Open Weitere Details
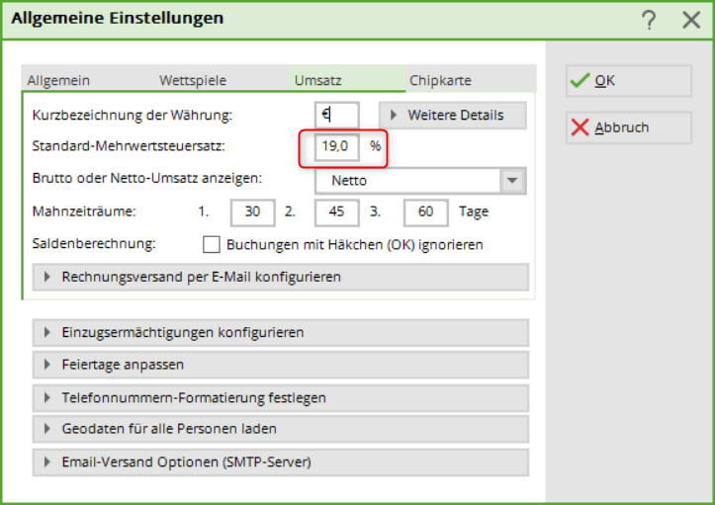Screen dimensions: 715x505 452,115
